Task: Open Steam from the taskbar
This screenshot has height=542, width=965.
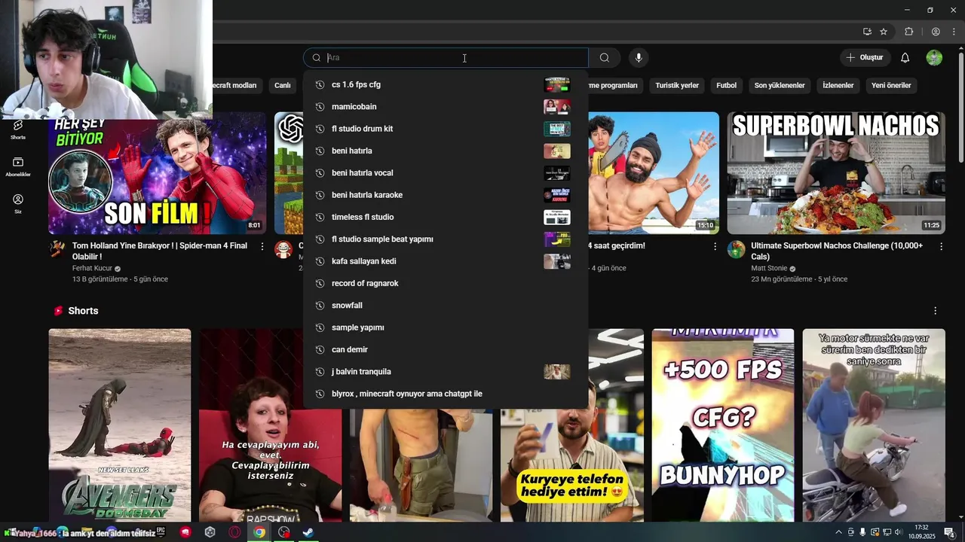Action: (x=308, y=532)
